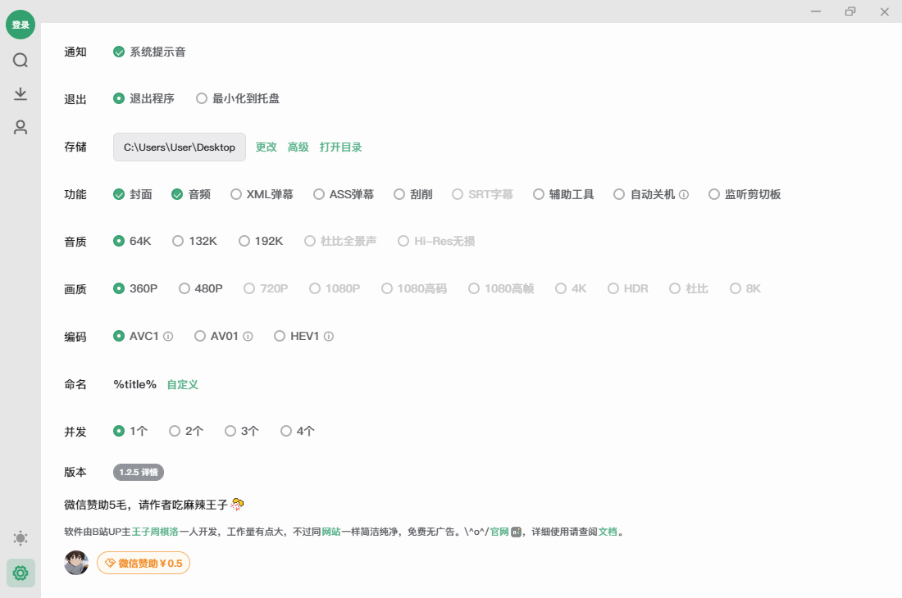Close the application window
Viewport: 902px width, 598px height.
[x=885, y=11]
